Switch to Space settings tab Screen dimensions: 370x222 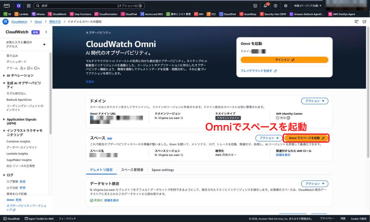point(162,170)
